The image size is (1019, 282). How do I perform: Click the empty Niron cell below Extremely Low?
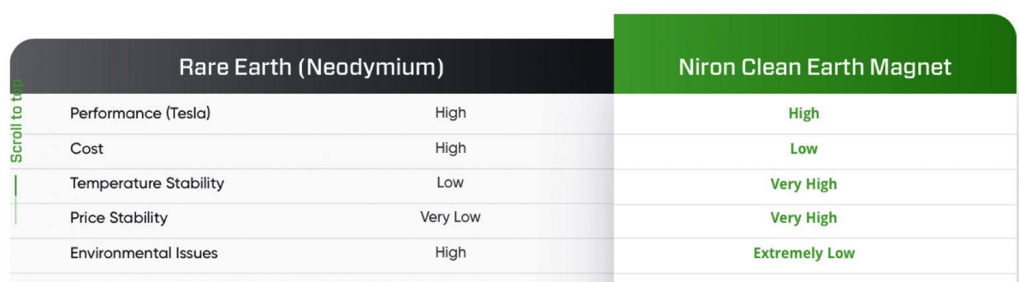pyautogui.click(x=815, y=277)
